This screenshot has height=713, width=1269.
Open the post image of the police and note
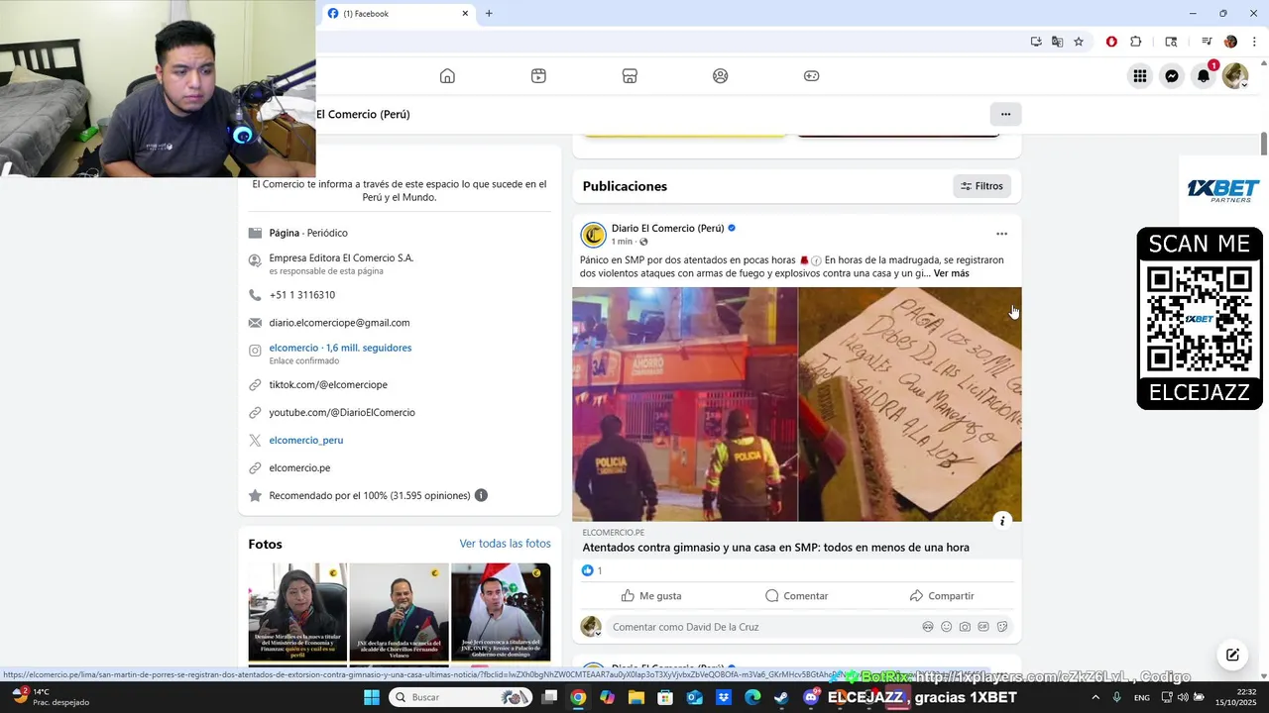click(x=796, y=404)
